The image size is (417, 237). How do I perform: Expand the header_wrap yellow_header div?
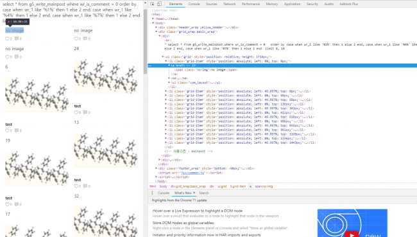(156, 28)
